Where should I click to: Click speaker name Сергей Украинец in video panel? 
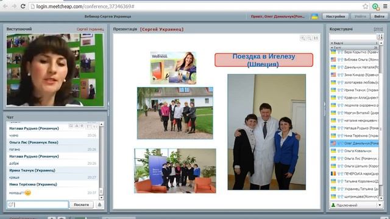tap(90, 29)
